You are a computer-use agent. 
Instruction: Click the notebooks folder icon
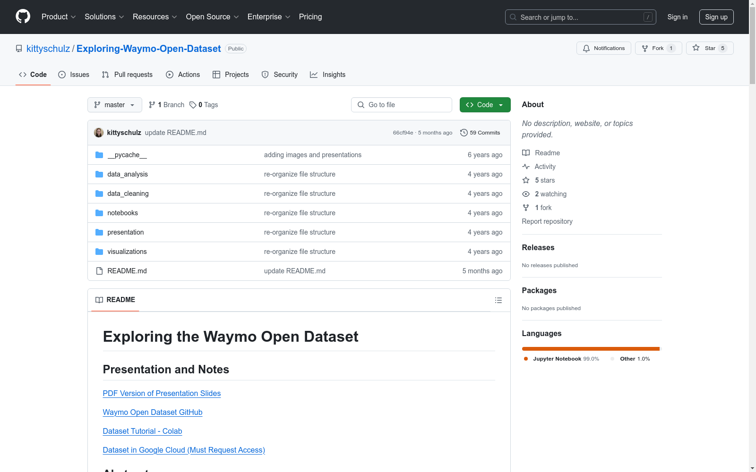pos(99,213)
